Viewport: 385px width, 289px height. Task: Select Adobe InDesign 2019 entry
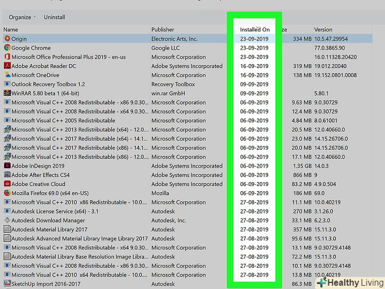click(38, 166)
